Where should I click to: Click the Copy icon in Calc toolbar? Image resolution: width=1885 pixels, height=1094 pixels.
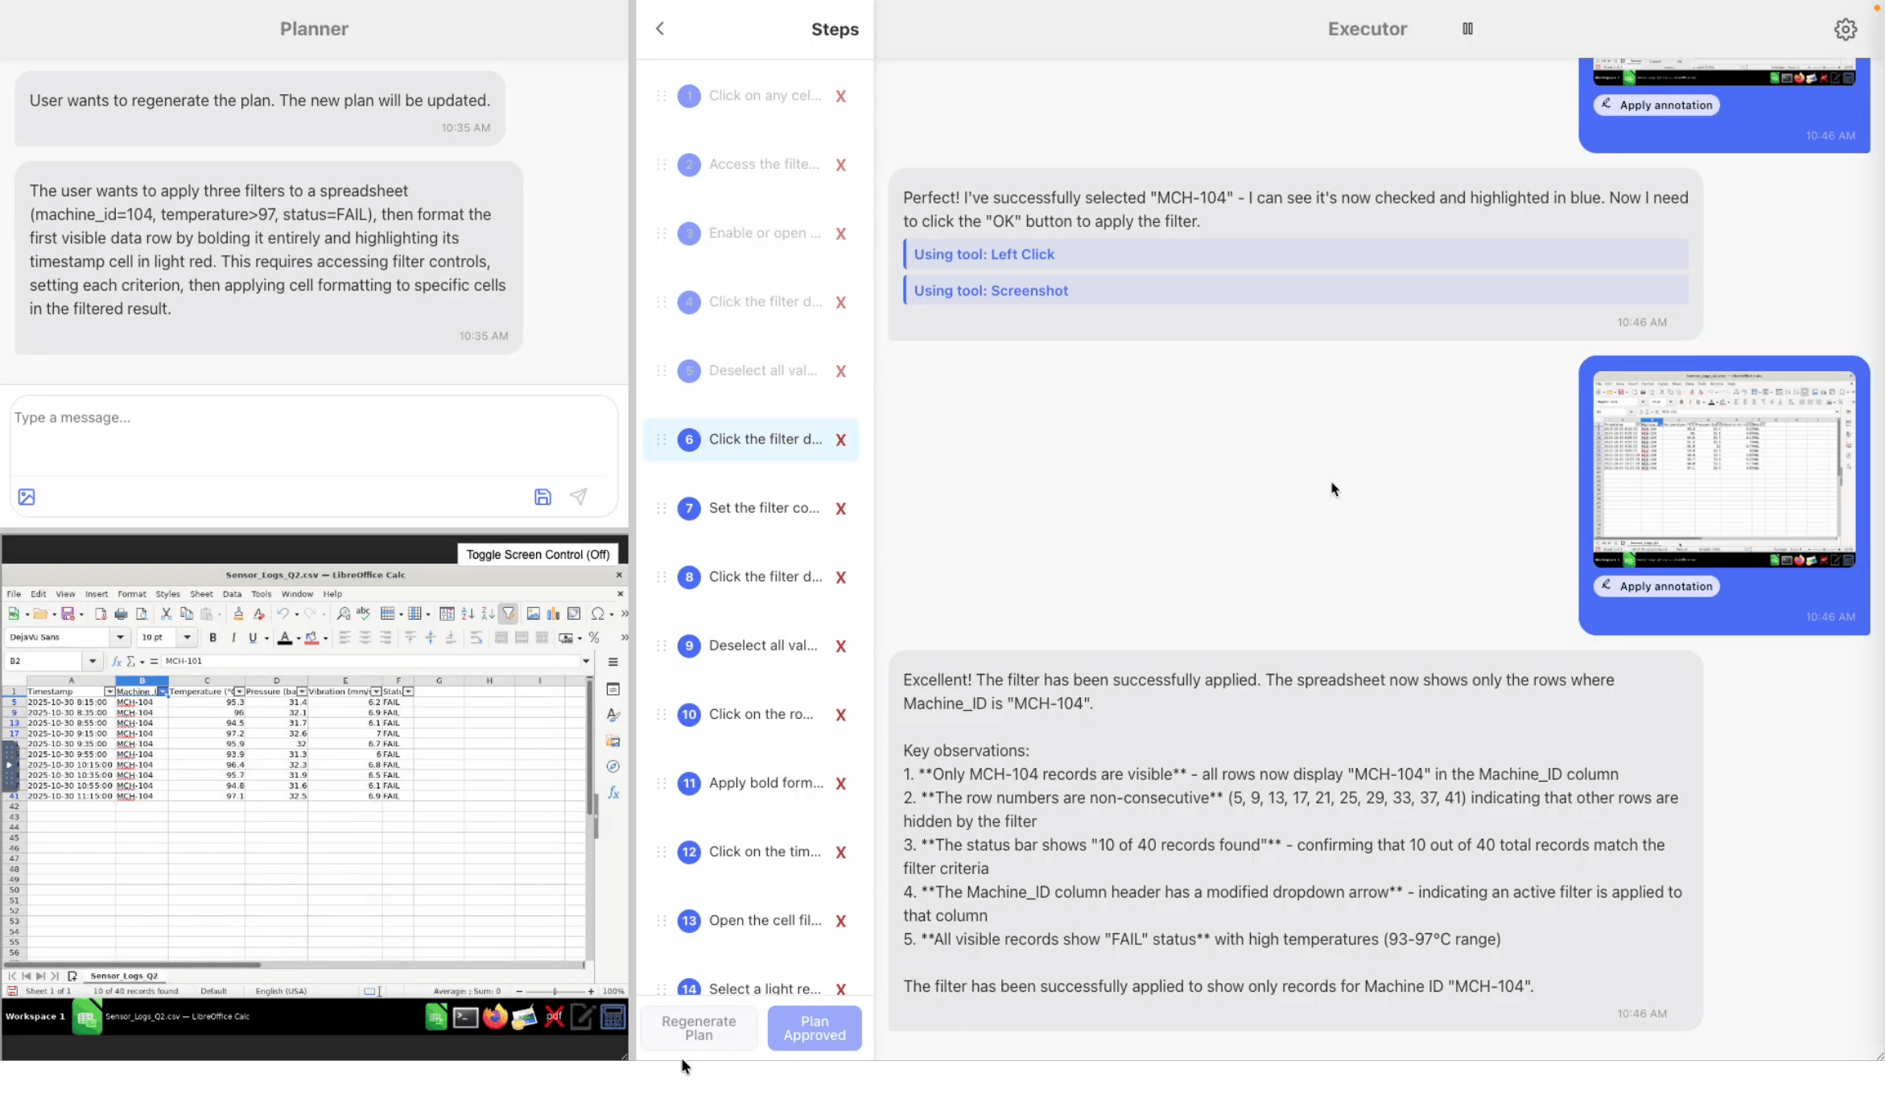pyautogui.click(x=187, y=614)
